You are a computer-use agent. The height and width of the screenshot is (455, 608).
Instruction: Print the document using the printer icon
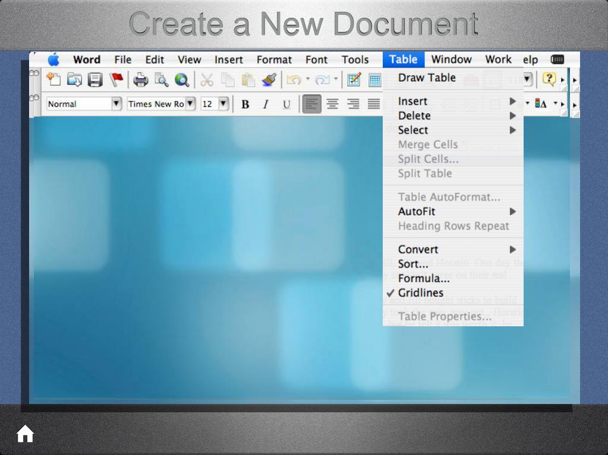point(140,79)
